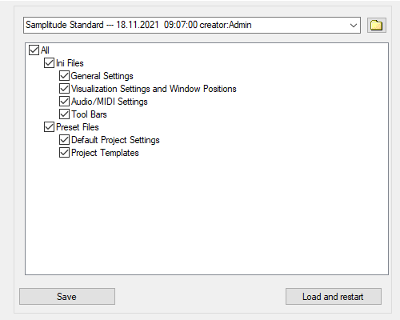The width and height of the screenshot is (400, 320).
Task: Disable the General Settings checkbox
Action: coord(64,76)
